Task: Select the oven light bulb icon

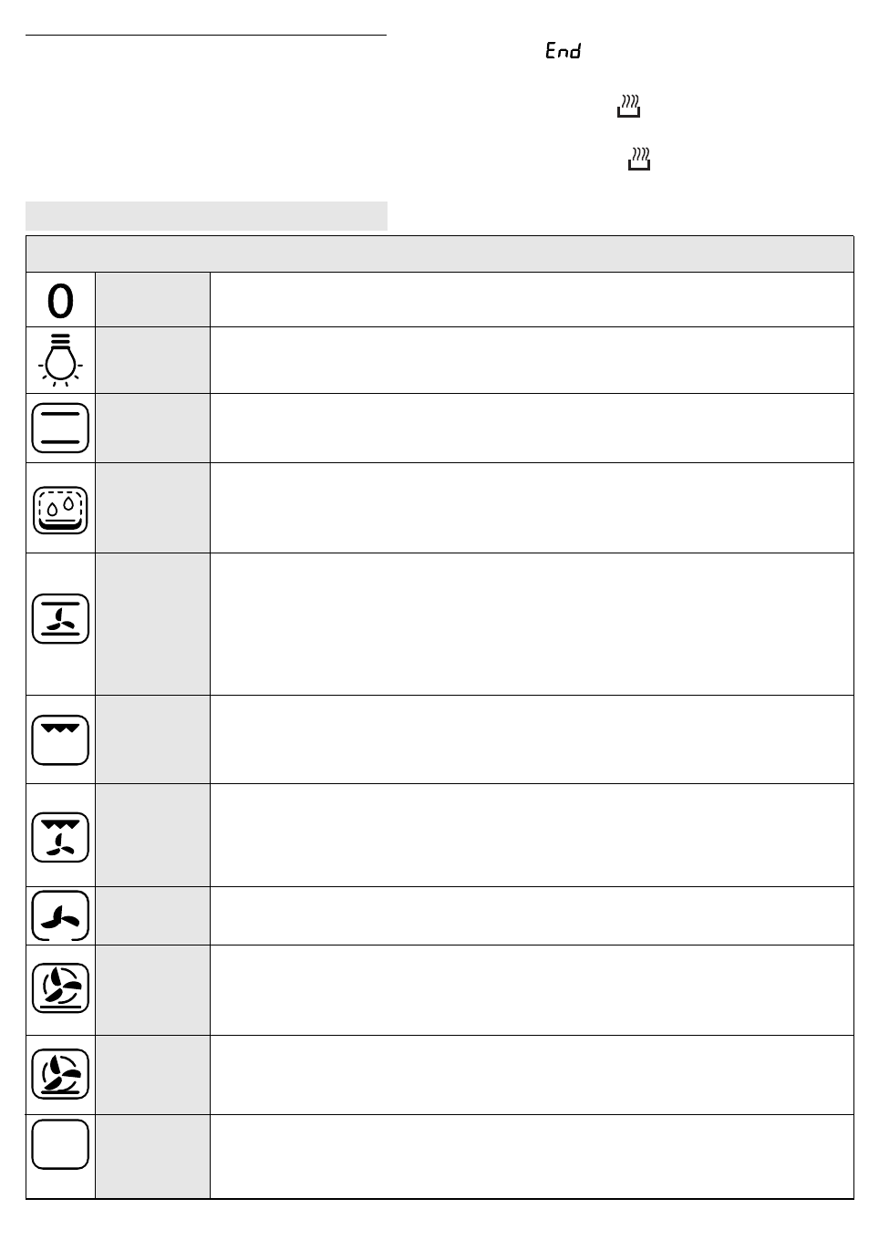Action: tap(60, 360)
